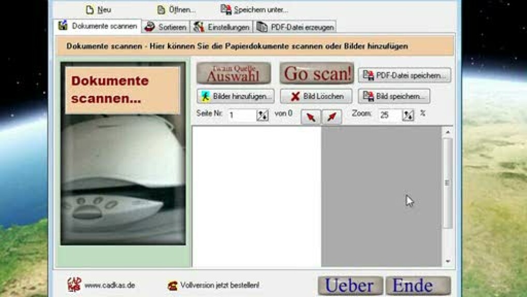
Task: Switch to the Sortieren tab
Action: [x=166, y=27]
